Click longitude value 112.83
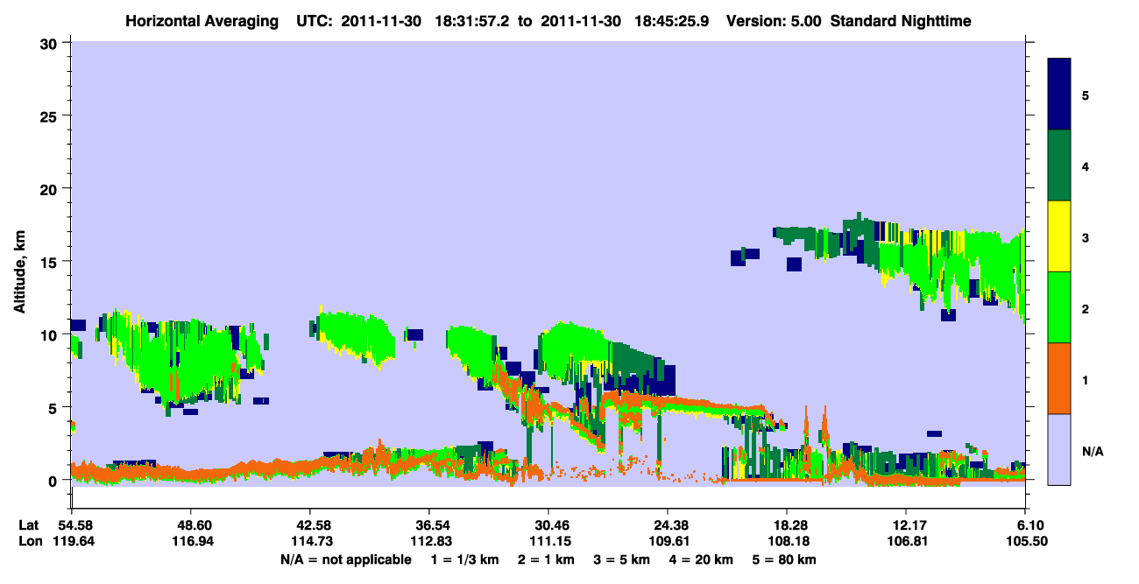This screenshot has height=584, width=1139. pyautogui.click(x=429, y=541)
